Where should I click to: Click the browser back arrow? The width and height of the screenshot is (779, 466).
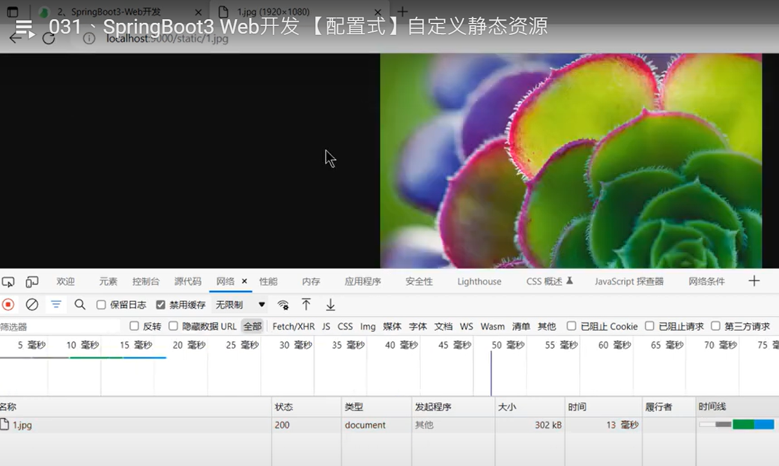16,38
